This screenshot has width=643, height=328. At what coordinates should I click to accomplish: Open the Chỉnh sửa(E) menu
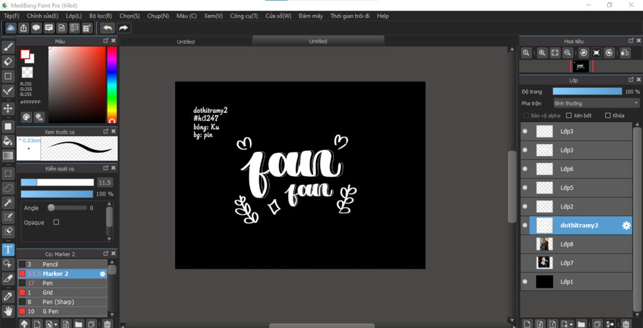[x=42, y=16]
